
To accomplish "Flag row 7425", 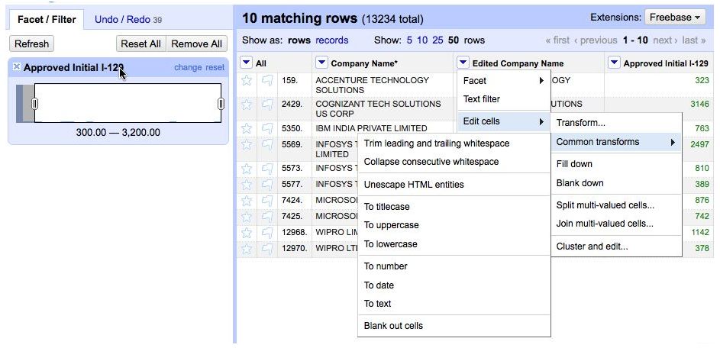I will coord(266,216).
